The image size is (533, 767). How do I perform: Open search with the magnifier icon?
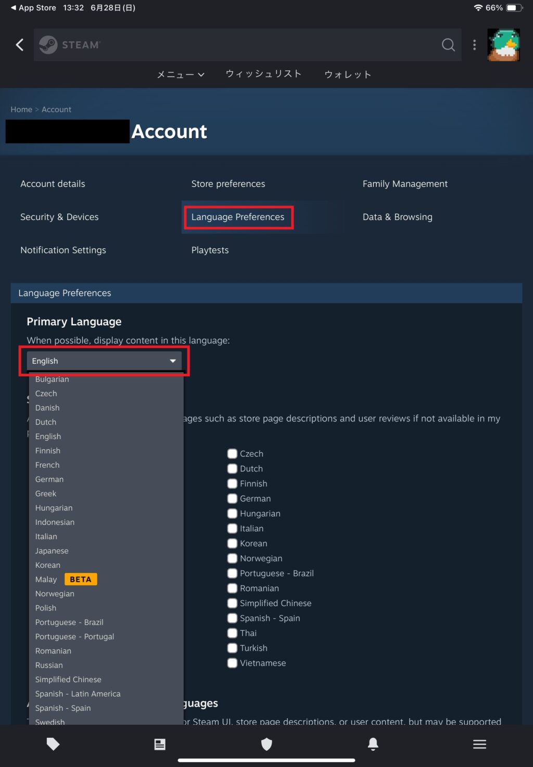(448, 45)
